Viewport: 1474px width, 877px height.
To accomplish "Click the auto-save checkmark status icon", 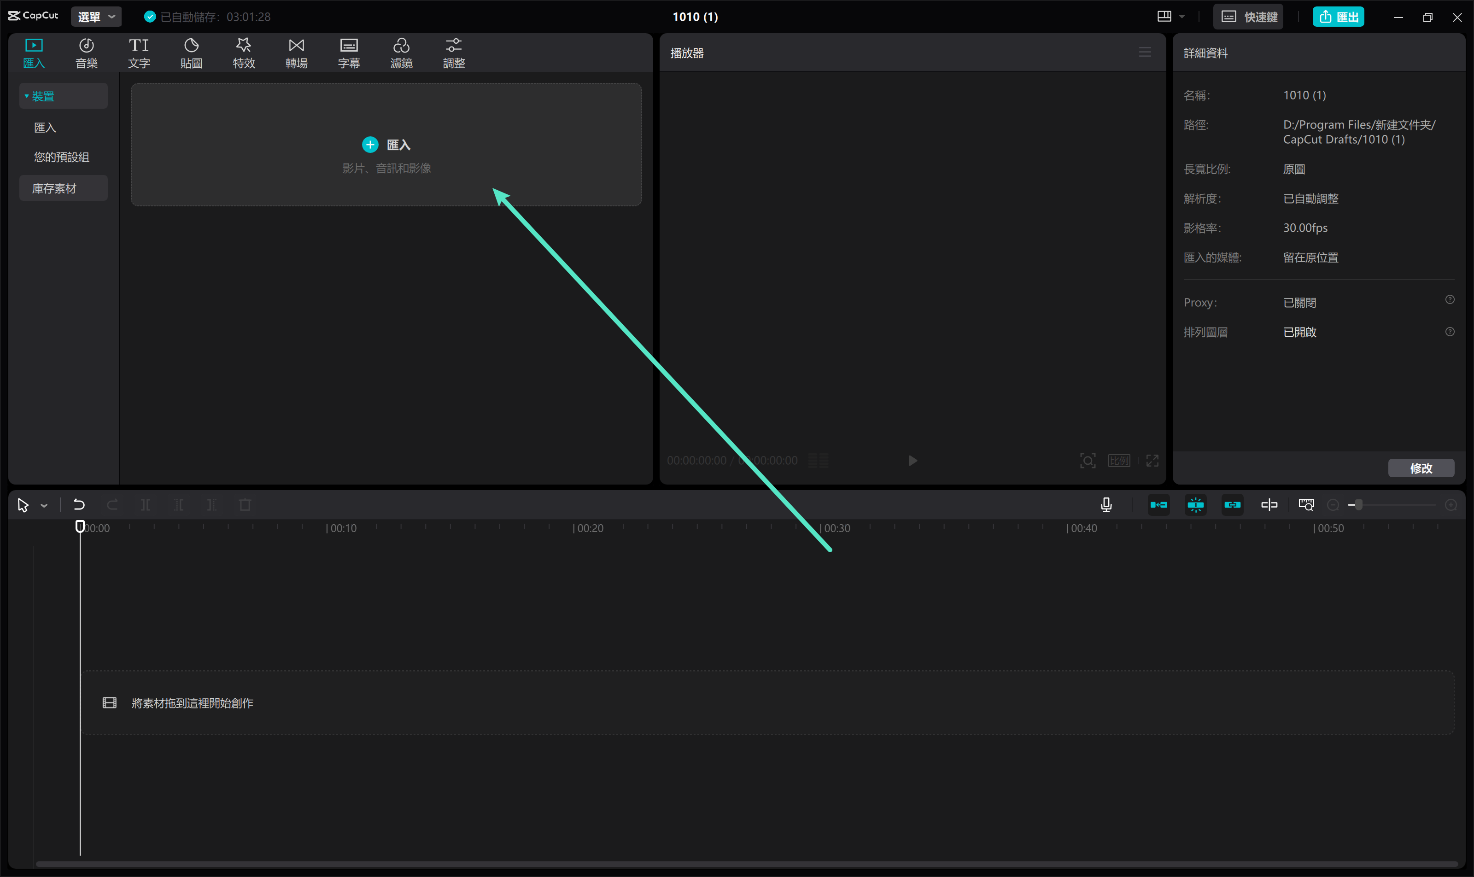I will pyautogui.click(x=150, y=17).
